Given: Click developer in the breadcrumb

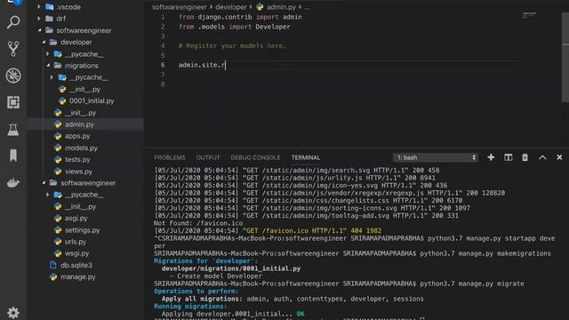Looking at the screenshot, I should click(x=231, y=7).
